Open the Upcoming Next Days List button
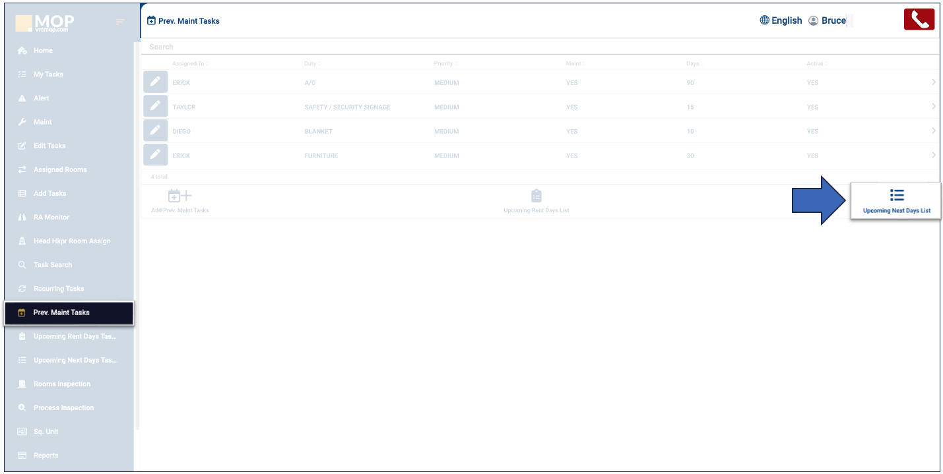Viewport: 943px width, 474px height. coord(896,201)
